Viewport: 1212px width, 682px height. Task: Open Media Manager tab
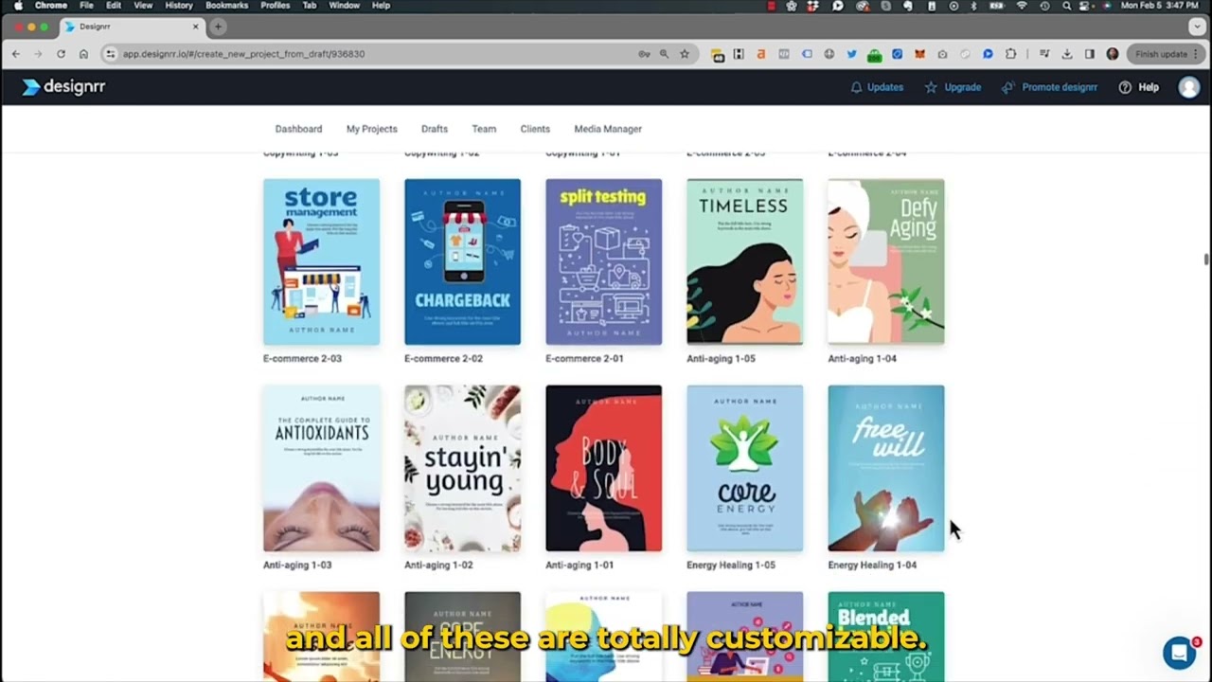click(608, 129)
